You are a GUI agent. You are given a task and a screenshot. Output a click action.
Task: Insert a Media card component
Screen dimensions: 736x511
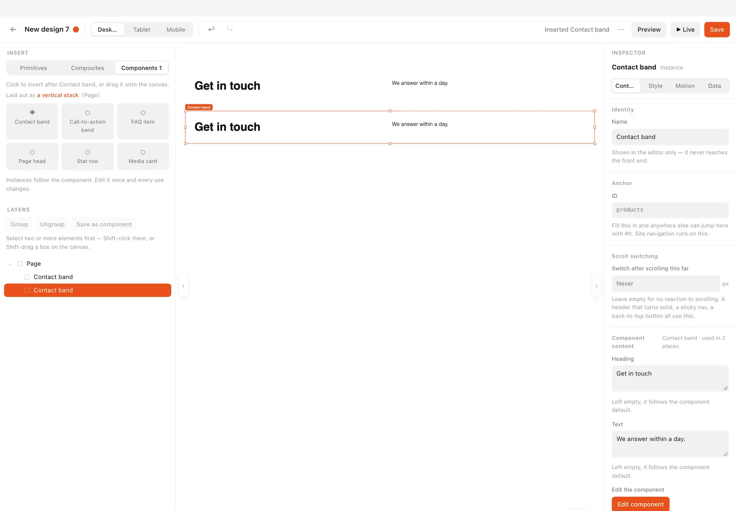pos(143,156)
